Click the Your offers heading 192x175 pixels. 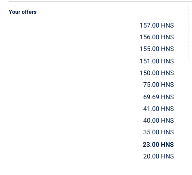[23, 12]
